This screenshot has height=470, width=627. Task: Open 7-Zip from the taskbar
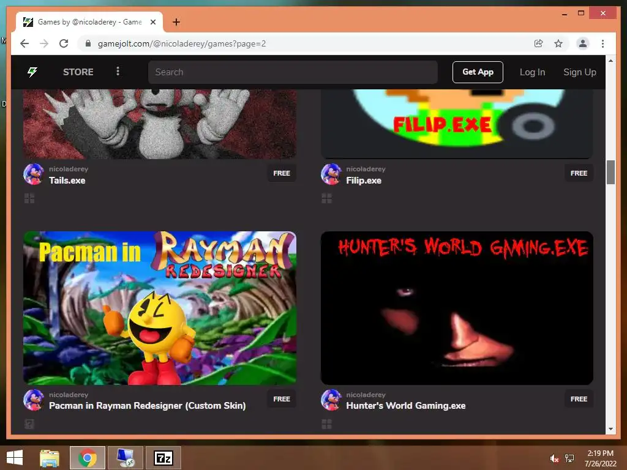pos(163,458)
